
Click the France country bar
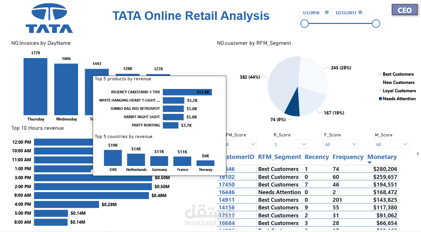click(x=182, y=161)
